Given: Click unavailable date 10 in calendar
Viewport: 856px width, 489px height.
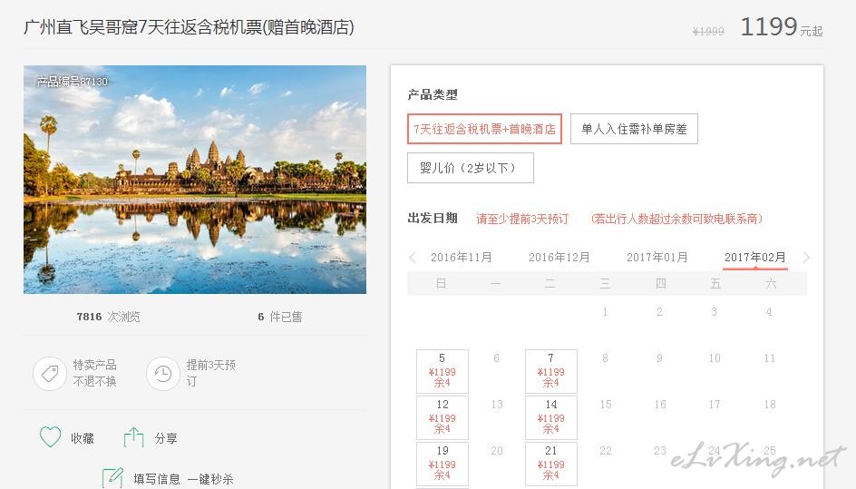Looking at the screenshot, I should pyautogui.click(x=715, y=357).
